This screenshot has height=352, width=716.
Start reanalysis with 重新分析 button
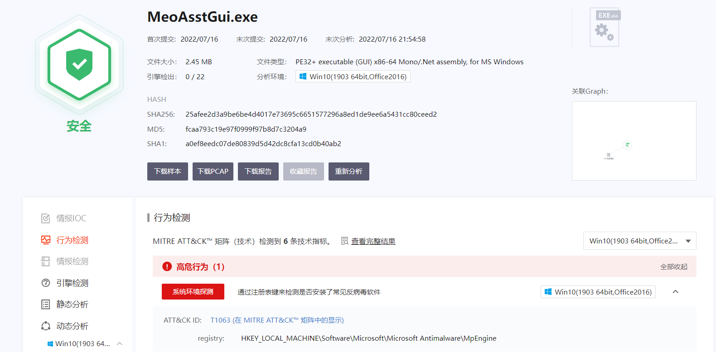(349, 171)
